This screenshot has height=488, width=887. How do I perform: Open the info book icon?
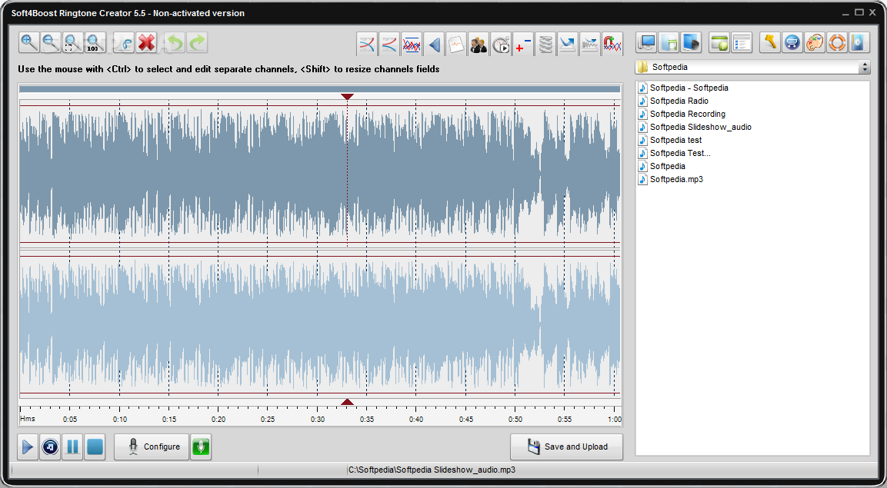[x=859, y=43]
